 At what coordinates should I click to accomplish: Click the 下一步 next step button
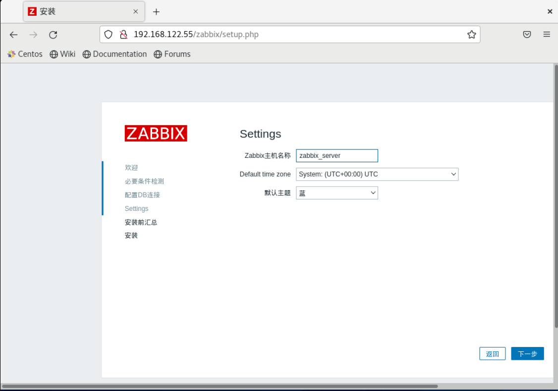click(527, 354)
